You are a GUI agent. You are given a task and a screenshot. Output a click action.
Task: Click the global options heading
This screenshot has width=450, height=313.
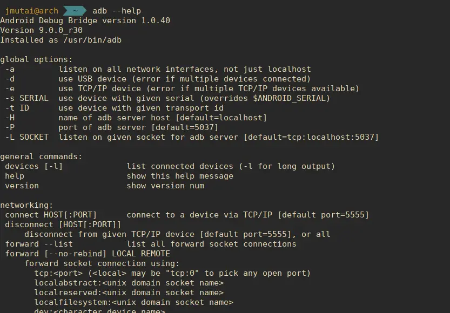coord(36,59)
